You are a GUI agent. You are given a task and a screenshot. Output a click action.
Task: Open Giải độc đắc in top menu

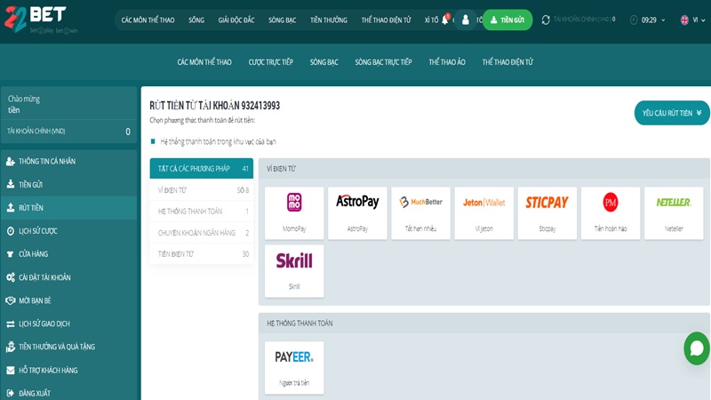pyautogui.click(x=236, y=20)
